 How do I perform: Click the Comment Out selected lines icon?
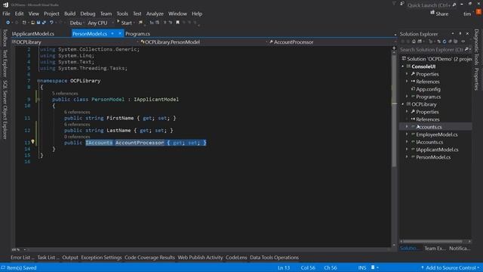click(x=165, y=23)
